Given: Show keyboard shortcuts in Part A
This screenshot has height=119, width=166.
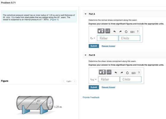Looking at the screenshot, I should (x=132, y=32).
